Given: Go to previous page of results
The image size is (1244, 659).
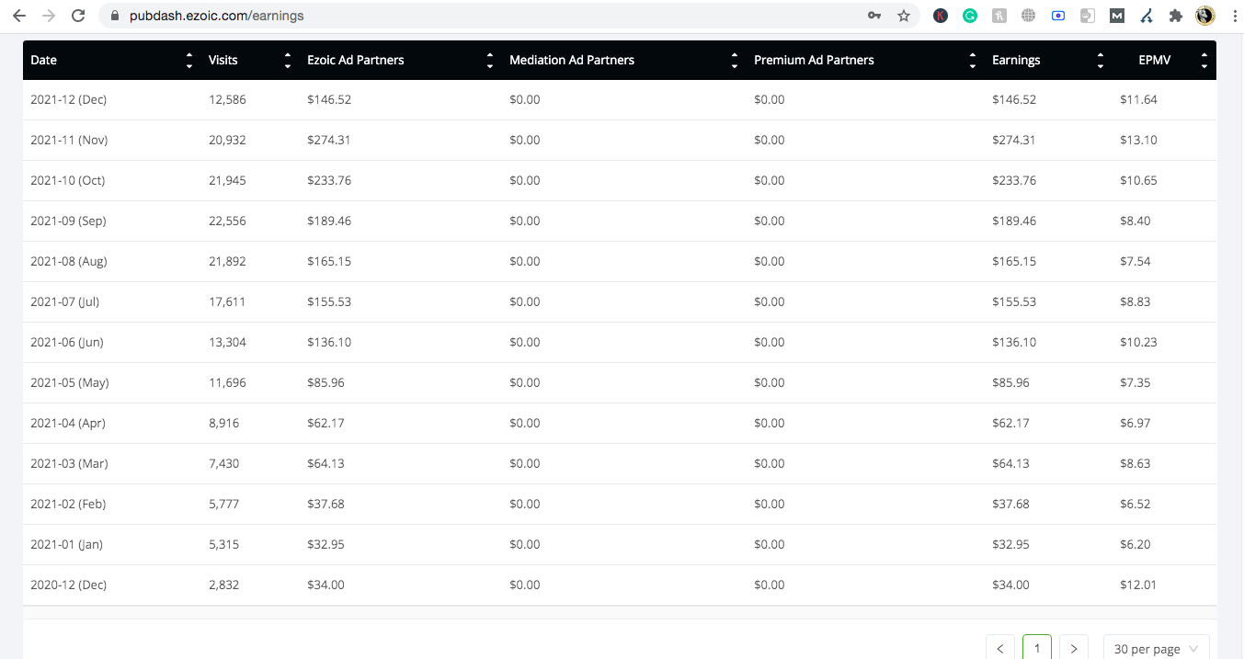Looking at the screenshot, I should coord(1000,648).
